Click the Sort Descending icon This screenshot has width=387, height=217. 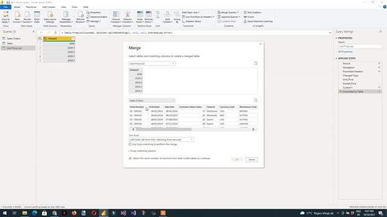(158, 17)
